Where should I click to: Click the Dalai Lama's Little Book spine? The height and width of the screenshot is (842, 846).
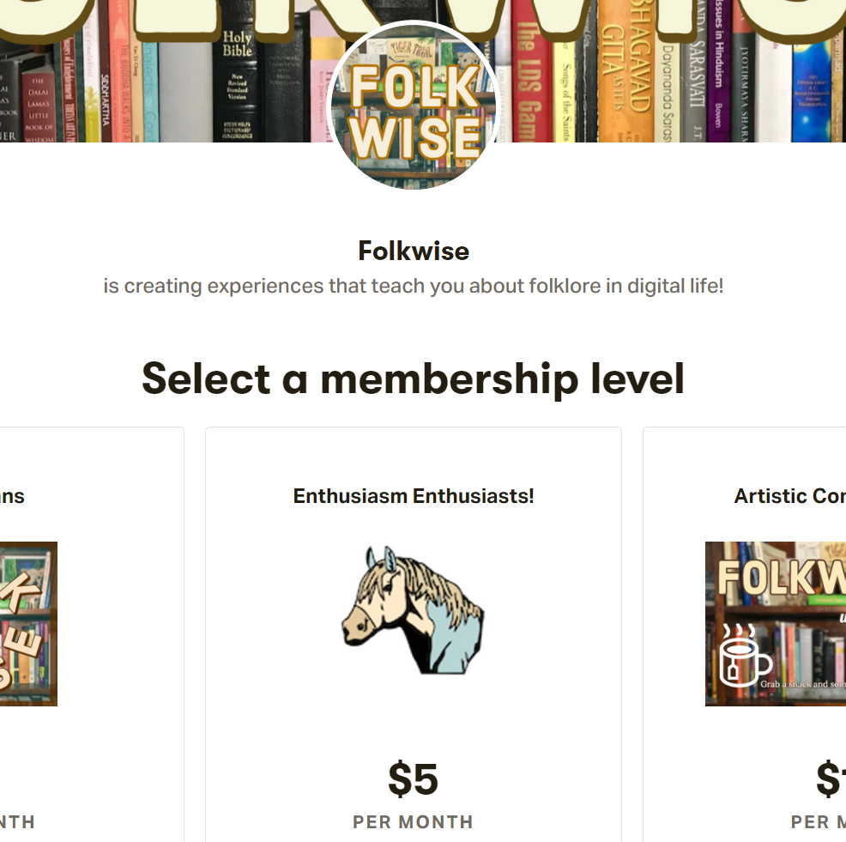point(38,103)
